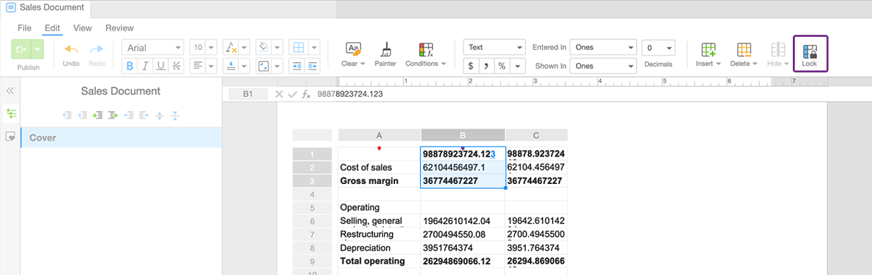This screenshot has width=872, height=275.
Task: Open the File menu
Action: click(24, 28)
